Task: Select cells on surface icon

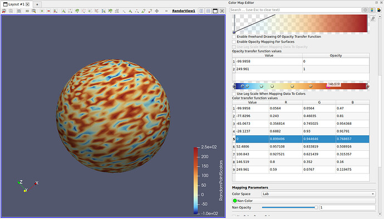Action: tap(63, 11)
